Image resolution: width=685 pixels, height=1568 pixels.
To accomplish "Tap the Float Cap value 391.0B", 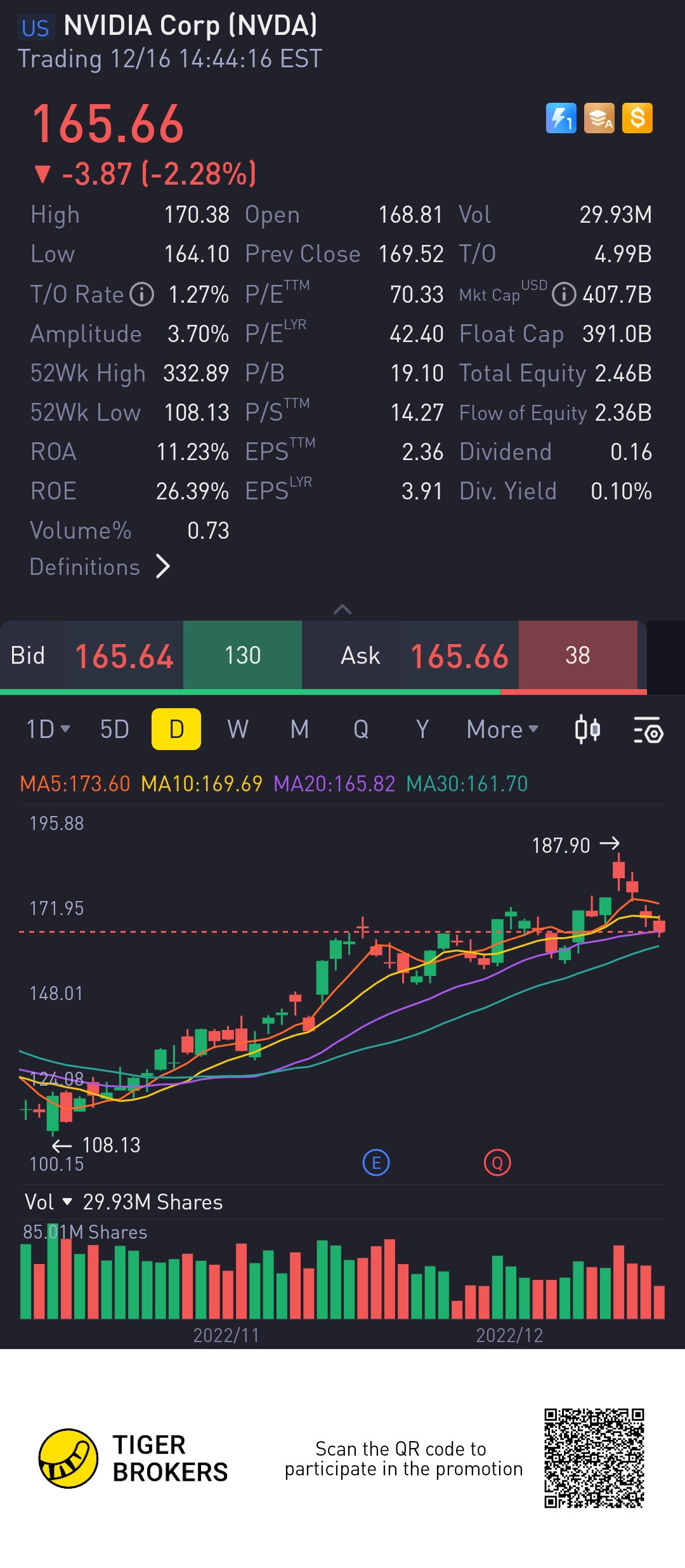I will [x=617, y=334].
